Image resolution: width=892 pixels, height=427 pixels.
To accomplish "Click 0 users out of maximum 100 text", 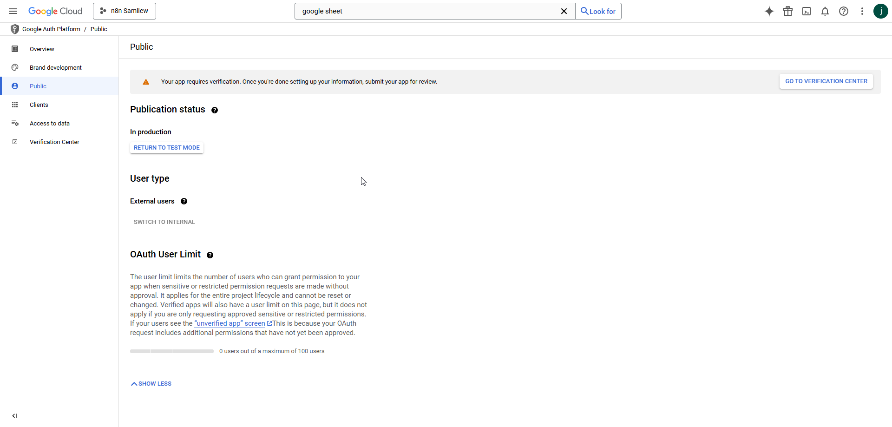I will point(272,351).
